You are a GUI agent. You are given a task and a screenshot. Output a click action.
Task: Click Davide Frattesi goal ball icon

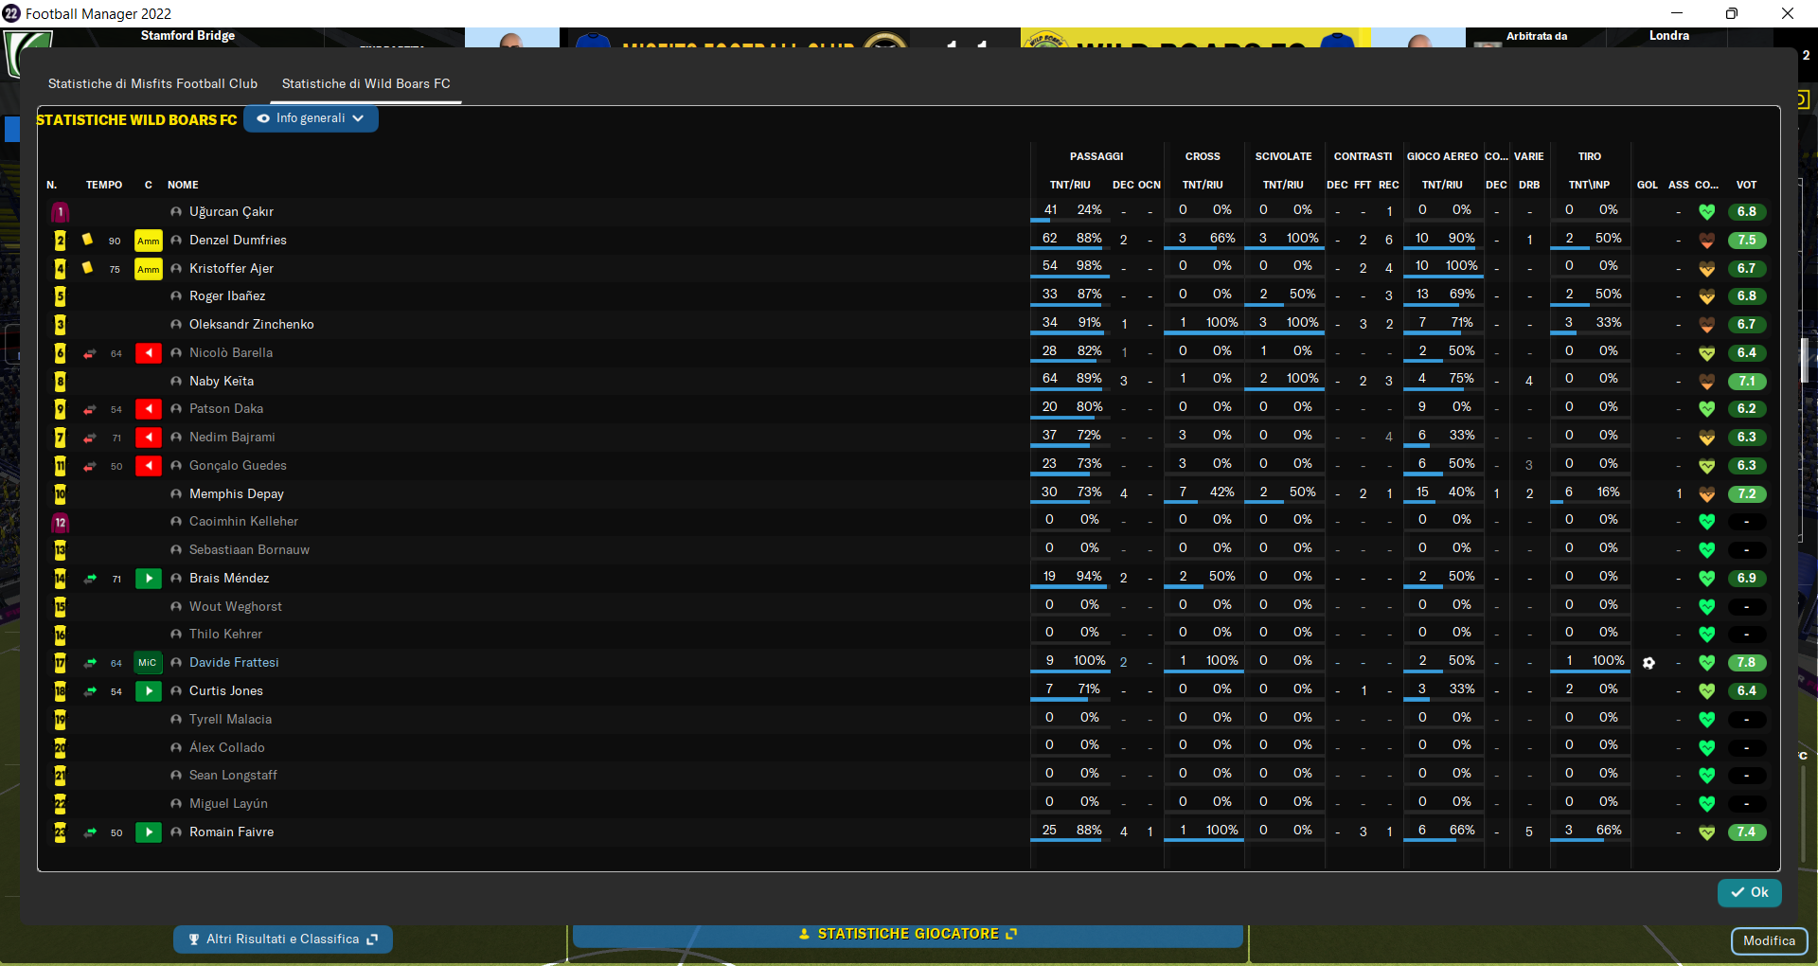(x=1649, y=663)
